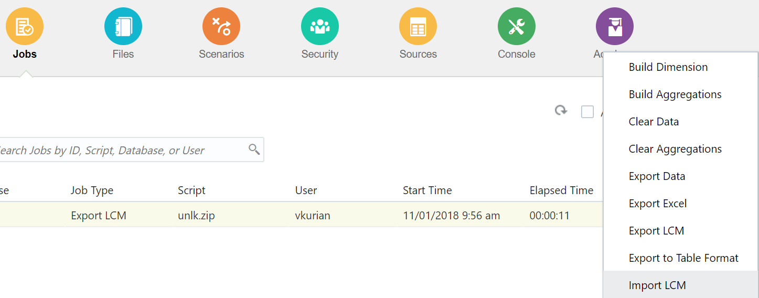
Task: Select Export Data menu item
Action: [x=657, y=176]
